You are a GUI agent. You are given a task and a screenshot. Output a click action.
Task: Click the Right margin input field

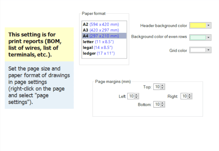point(184,96)
